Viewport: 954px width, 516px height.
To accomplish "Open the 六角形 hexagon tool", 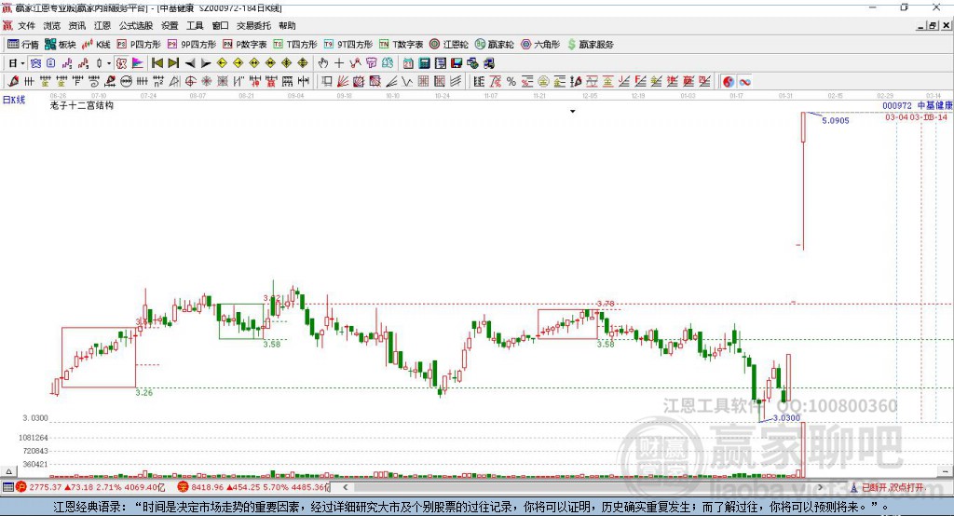I will (540, 45).
